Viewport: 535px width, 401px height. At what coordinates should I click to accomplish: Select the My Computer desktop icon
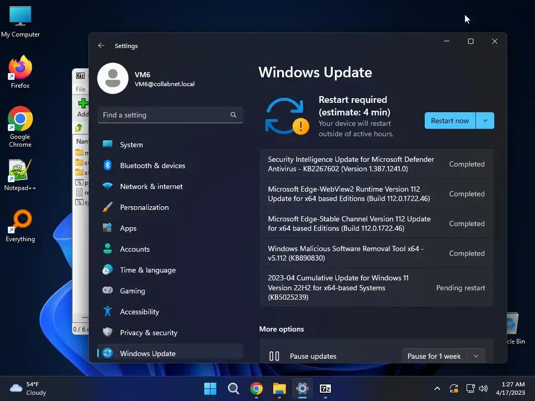20,22
